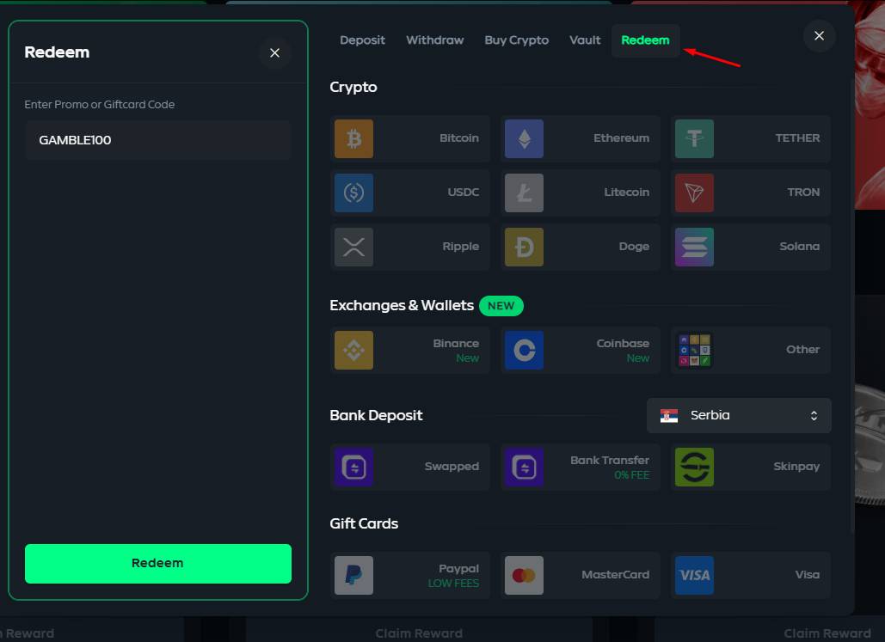Open the Coinbase icon
Viewport: 885px width, 642px height.
pos(524,351)
